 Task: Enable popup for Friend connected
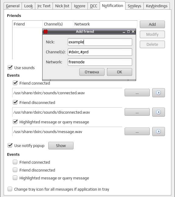(x=15, y=162)
